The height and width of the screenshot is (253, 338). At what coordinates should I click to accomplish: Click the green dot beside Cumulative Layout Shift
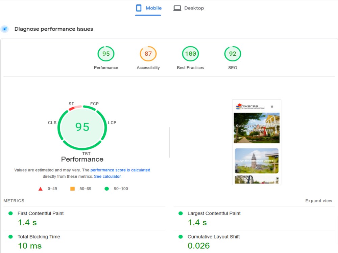pos(180,237)
